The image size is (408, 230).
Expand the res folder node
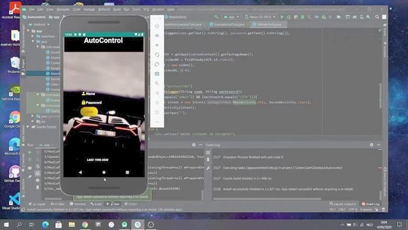[x=33, y=121]
